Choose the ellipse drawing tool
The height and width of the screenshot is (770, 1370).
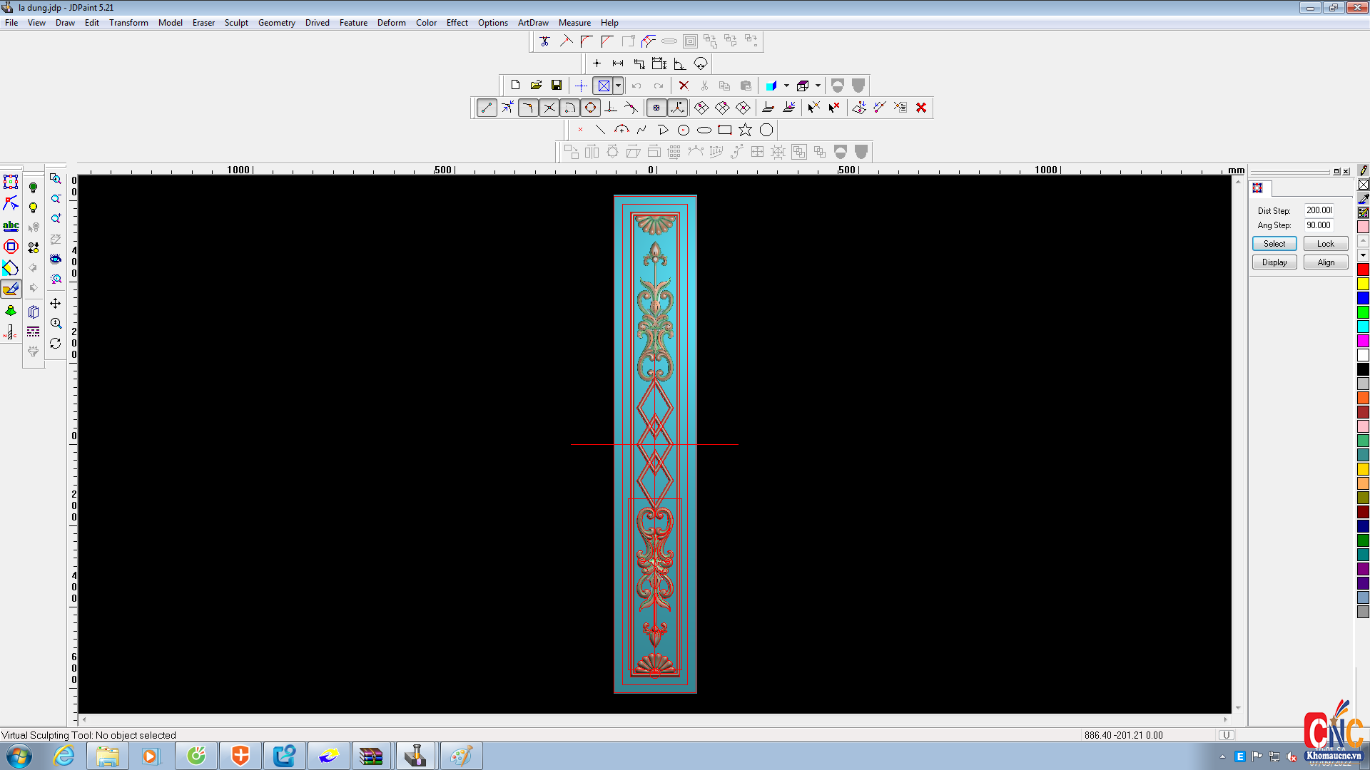coord(704,130)
